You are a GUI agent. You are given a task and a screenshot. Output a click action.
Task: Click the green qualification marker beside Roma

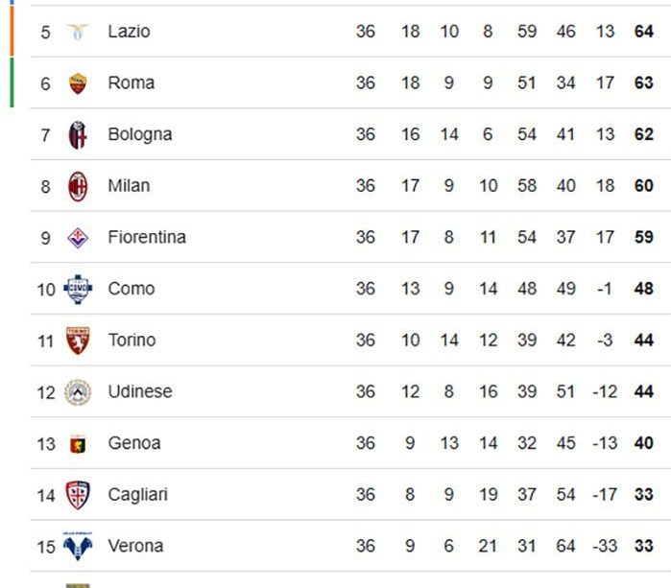pos(12,82)
